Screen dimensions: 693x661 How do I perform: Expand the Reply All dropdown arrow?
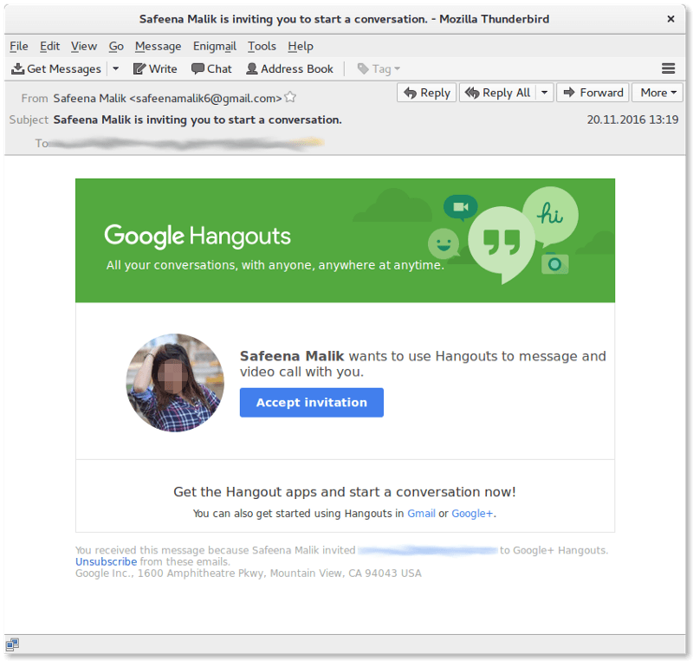(545, 93)
